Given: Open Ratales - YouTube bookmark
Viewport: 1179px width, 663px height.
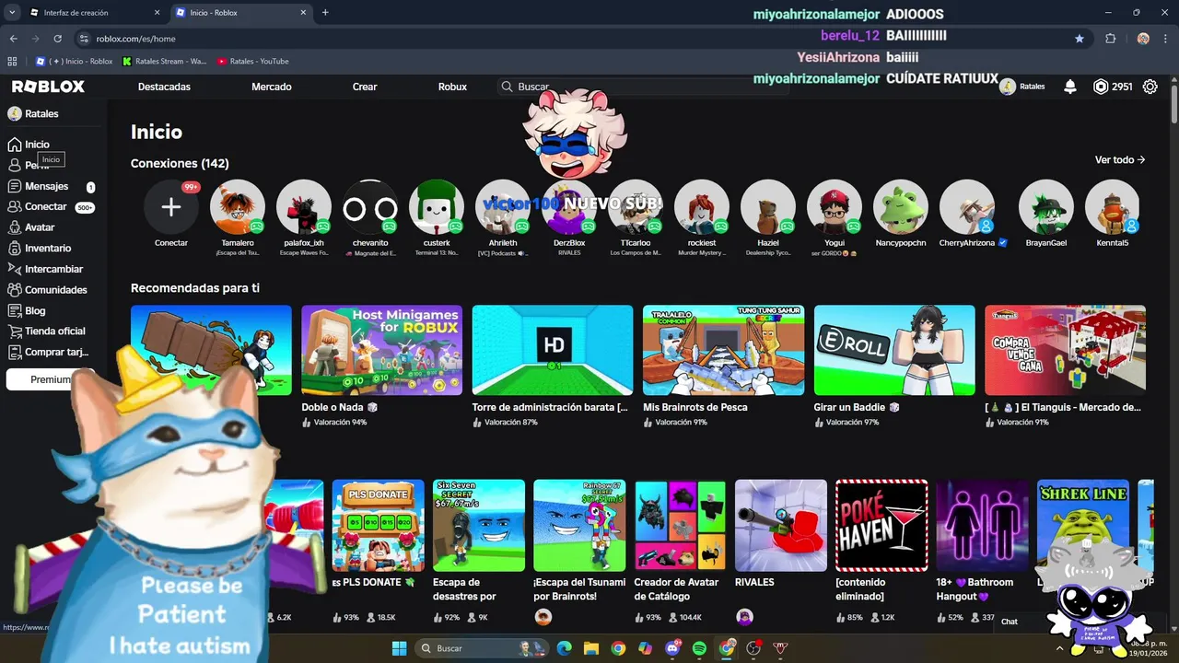Looking at the screenshot, I should pos(253,62).
